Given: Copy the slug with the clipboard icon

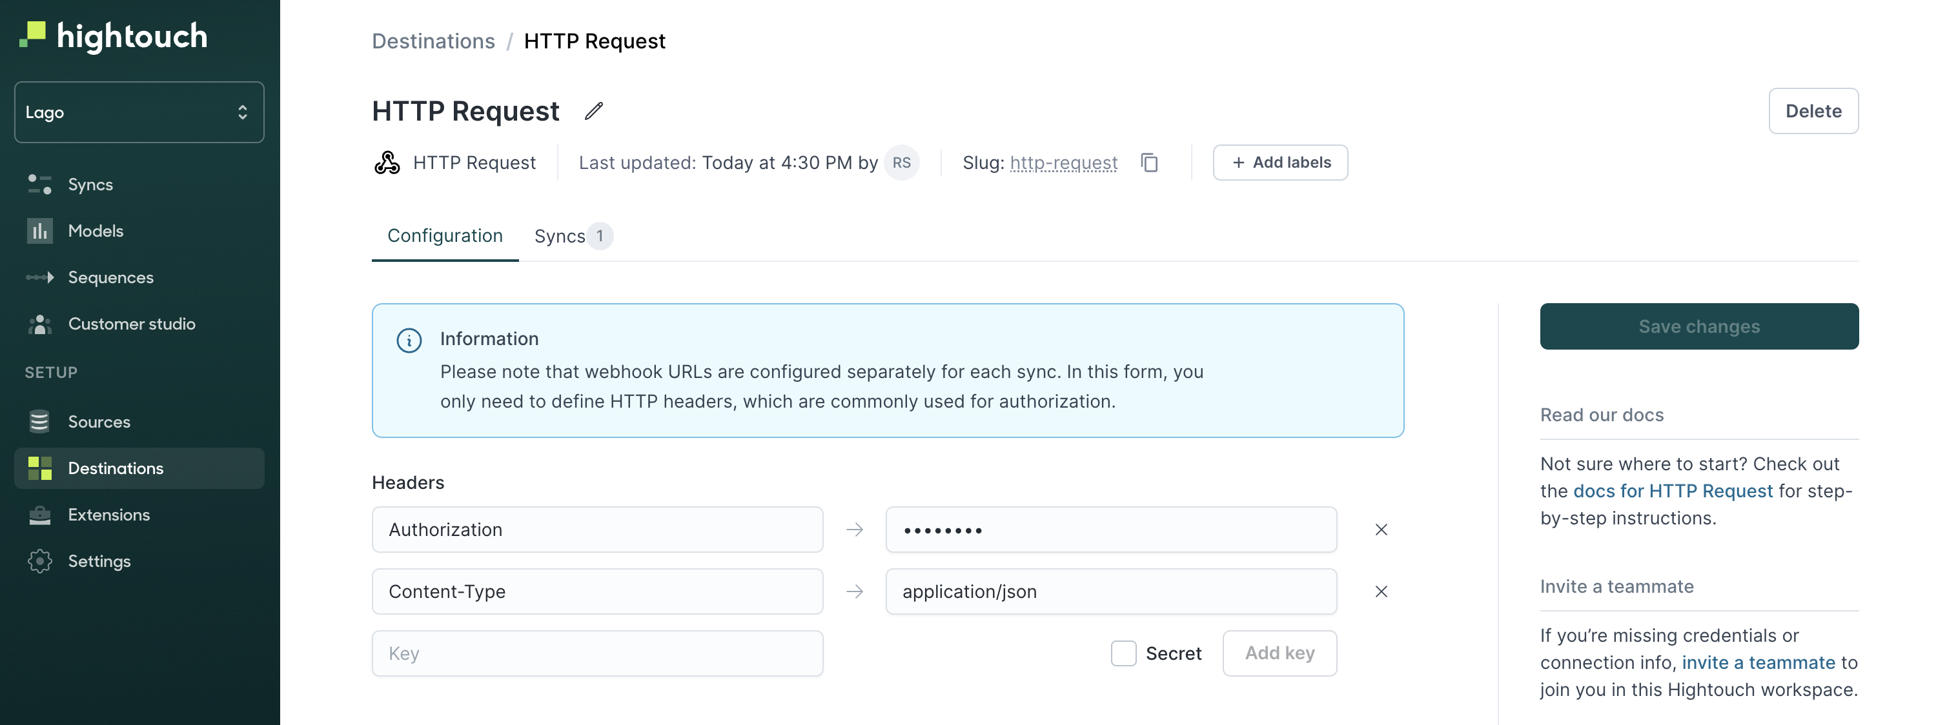Looking at the screenshot, I should click(1149, 163).
